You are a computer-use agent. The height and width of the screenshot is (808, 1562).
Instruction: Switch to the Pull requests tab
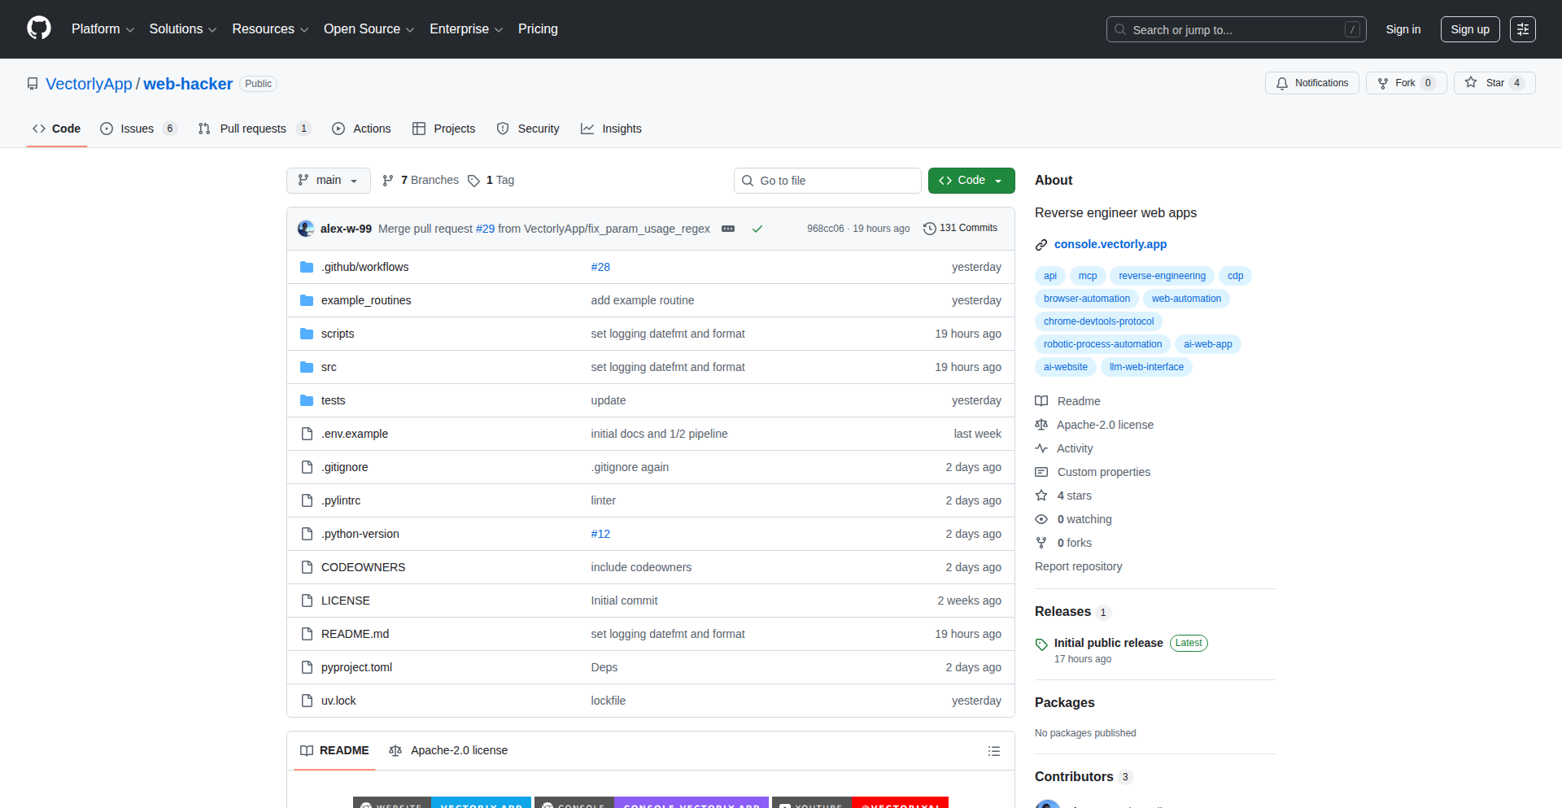(253, 129)
